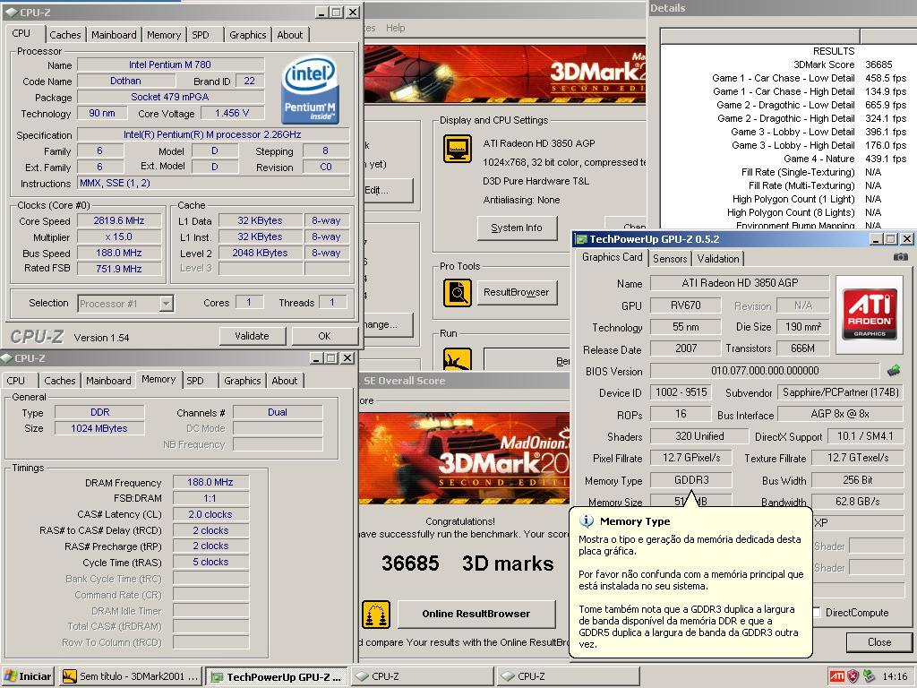This screenshot has height=688, width=917.
Task: Click the BIOS Version field in GPU-Z
Action: click(x=765, y=371)
